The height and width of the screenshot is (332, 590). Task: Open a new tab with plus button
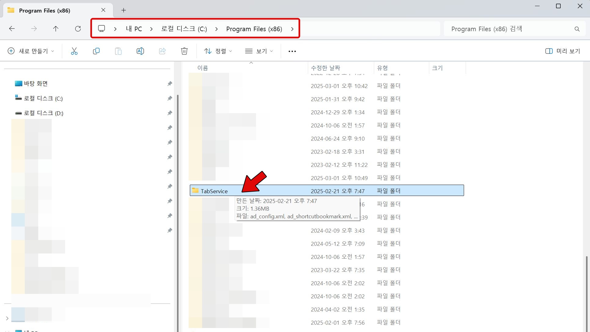point(124,10)
